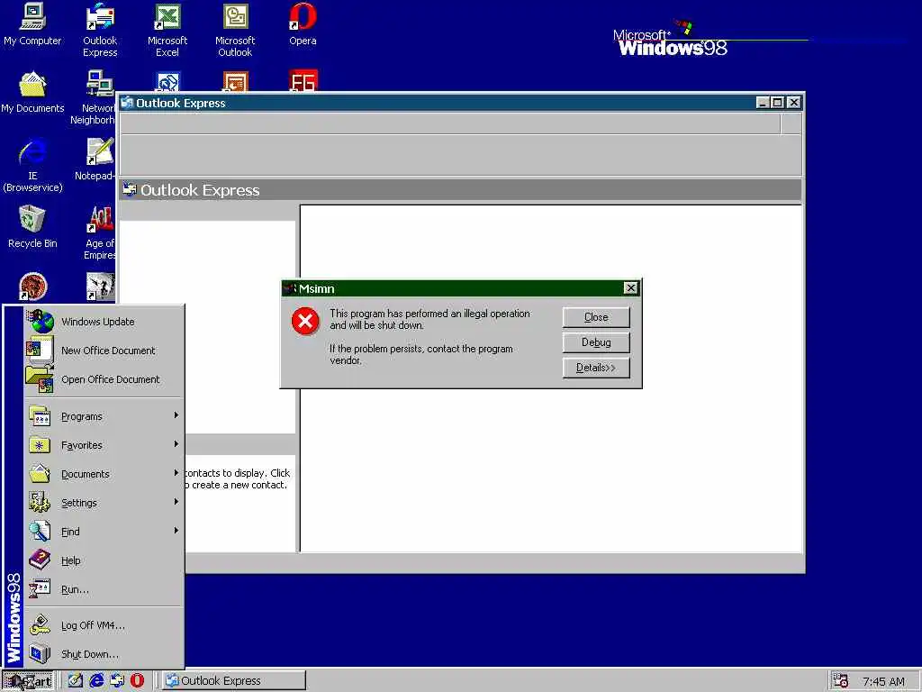The width and height of the screenshot is (922, 692).
Task: Choose Open Office Document in Start menu
Action: click(x=104, y=379)
